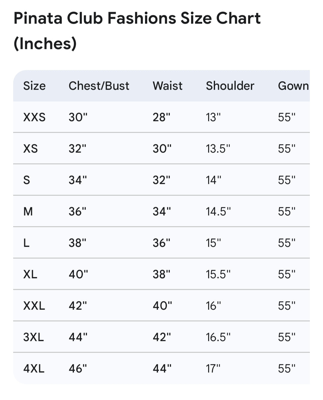323x400 pixels.
Task: Select the XXL size row label
Action: [x=34, y=306]
